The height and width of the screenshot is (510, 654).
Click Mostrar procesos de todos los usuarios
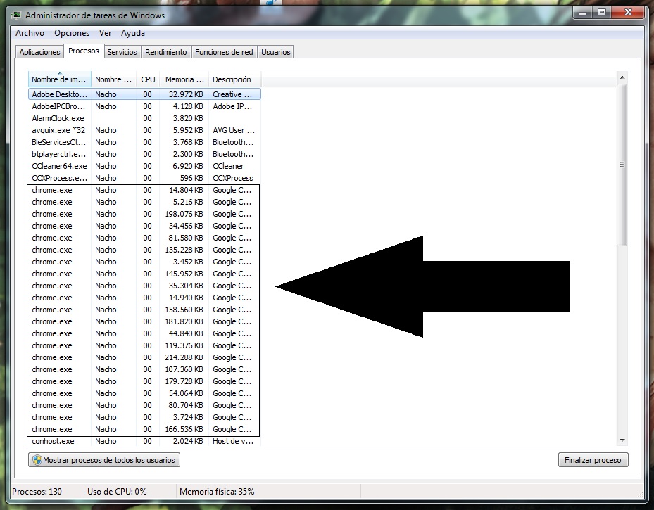tap(103, 460)
